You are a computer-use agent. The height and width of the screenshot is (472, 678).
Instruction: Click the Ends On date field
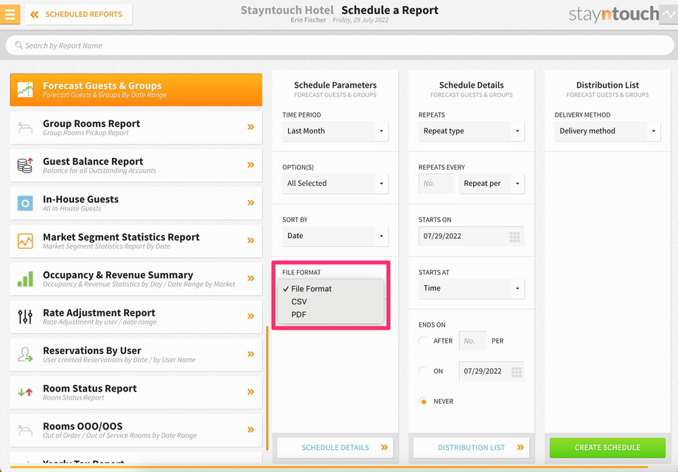[492, 371]
